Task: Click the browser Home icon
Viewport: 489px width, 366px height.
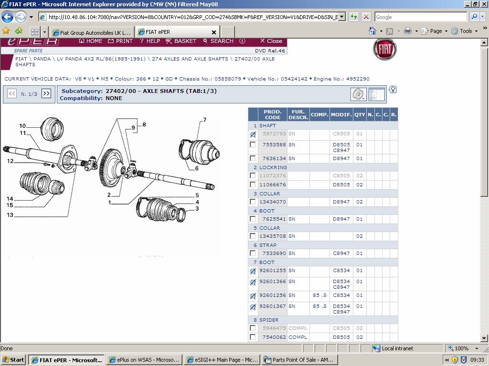Action: coord(372,31)
